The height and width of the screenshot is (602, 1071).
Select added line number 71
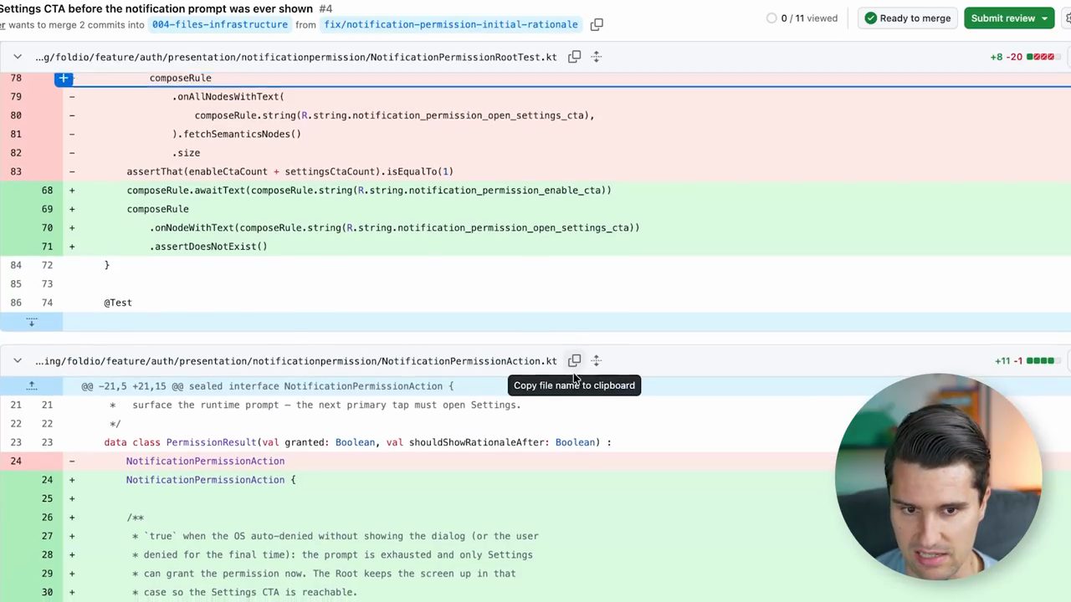click(x=47, y=247)
